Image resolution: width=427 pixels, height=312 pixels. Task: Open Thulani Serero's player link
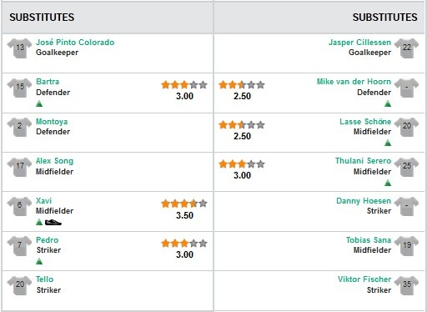363,161
